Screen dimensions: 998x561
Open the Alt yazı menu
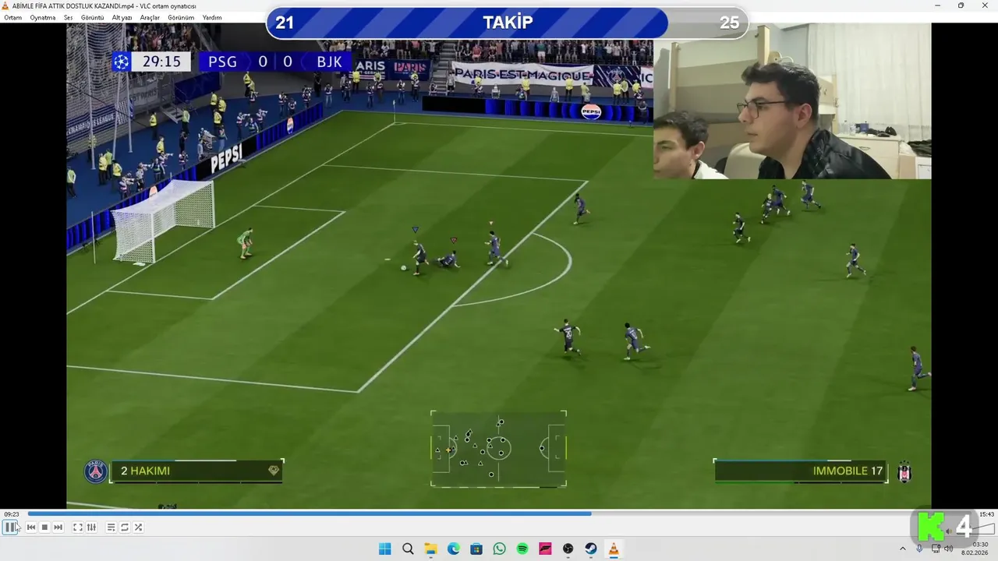122,17
